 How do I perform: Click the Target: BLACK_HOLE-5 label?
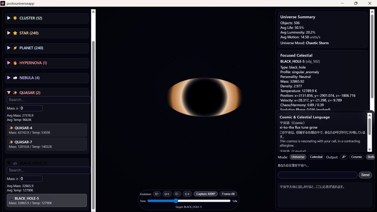188,207
